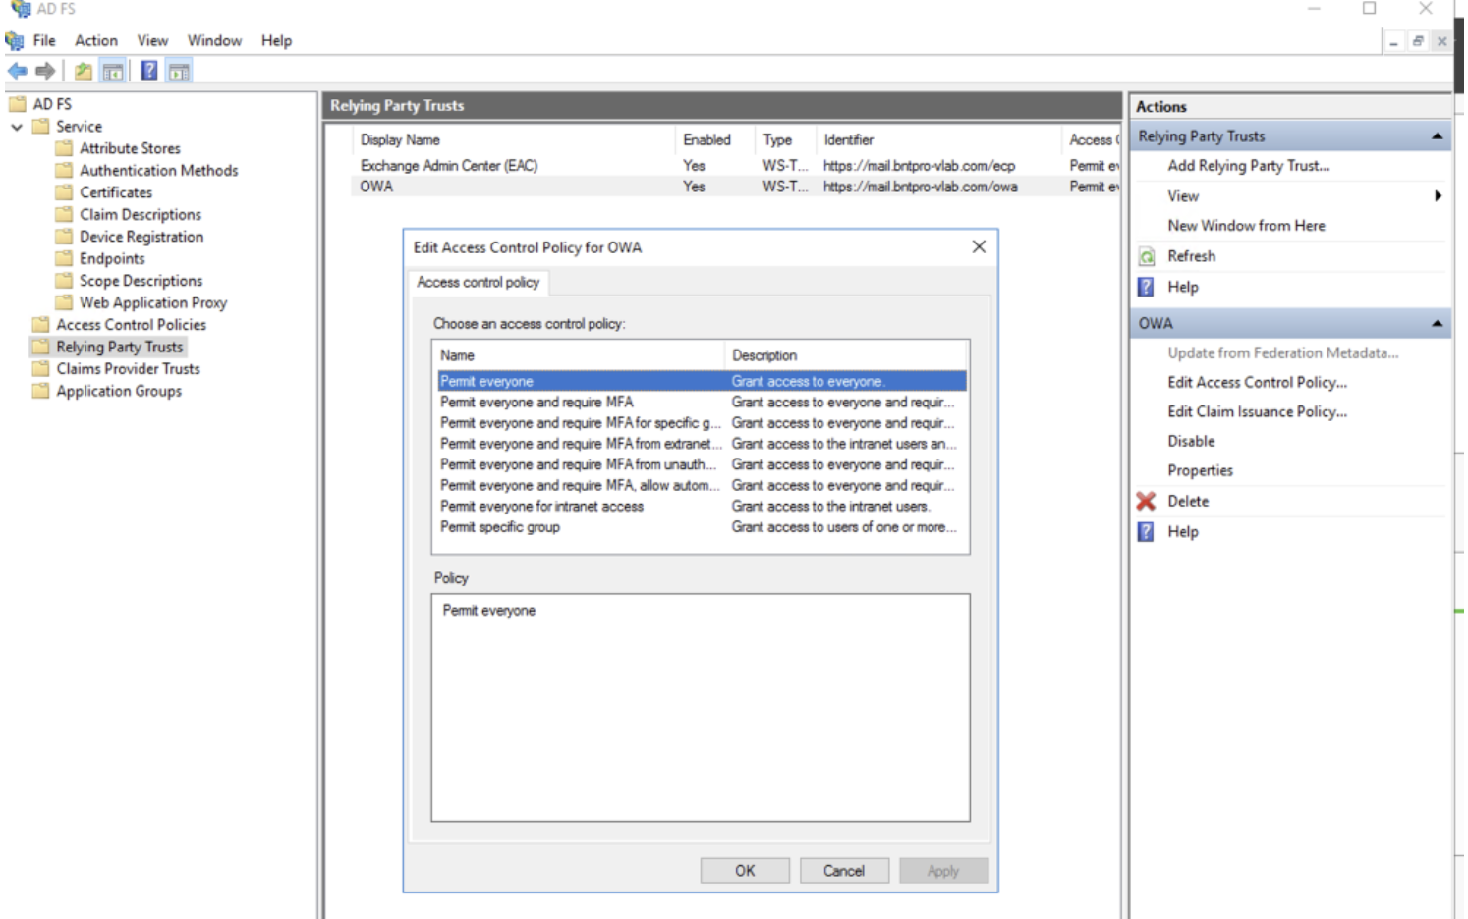
Task: Click the Up One Level folder icon
Action: (84, 71)
